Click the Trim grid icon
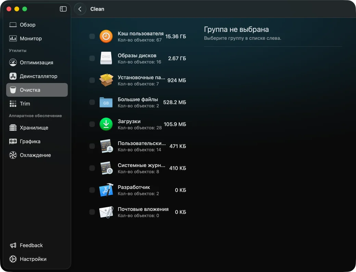Screen dimensions: 356x272 tap(13, 104)
